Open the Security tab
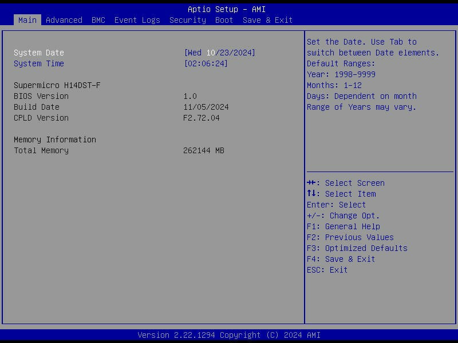Screen dimensions: 458x343 [187, 20]
